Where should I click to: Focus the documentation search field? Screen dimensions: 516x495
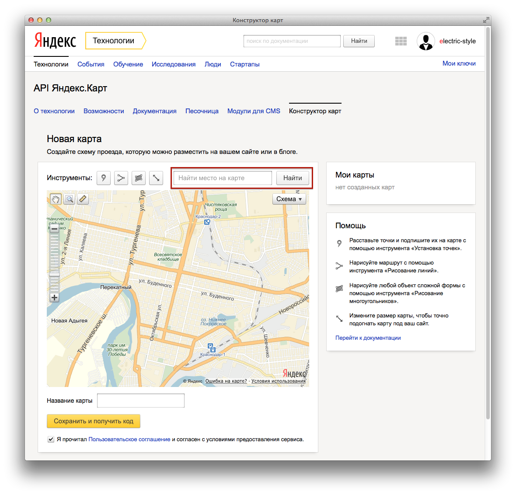292,41
